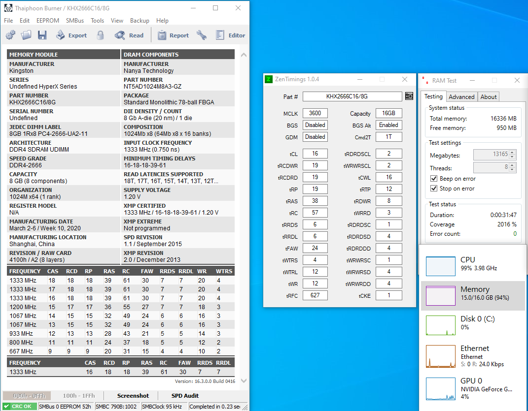Click the tCL value 16 in ZenTimings

pos(315,154)
